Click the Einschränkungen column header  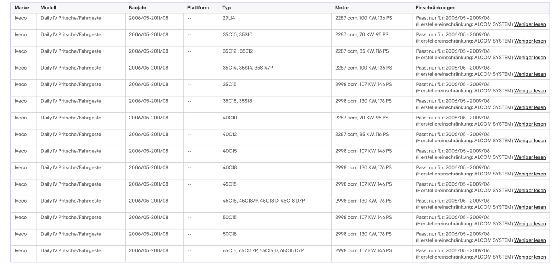[x=435, y=8]
